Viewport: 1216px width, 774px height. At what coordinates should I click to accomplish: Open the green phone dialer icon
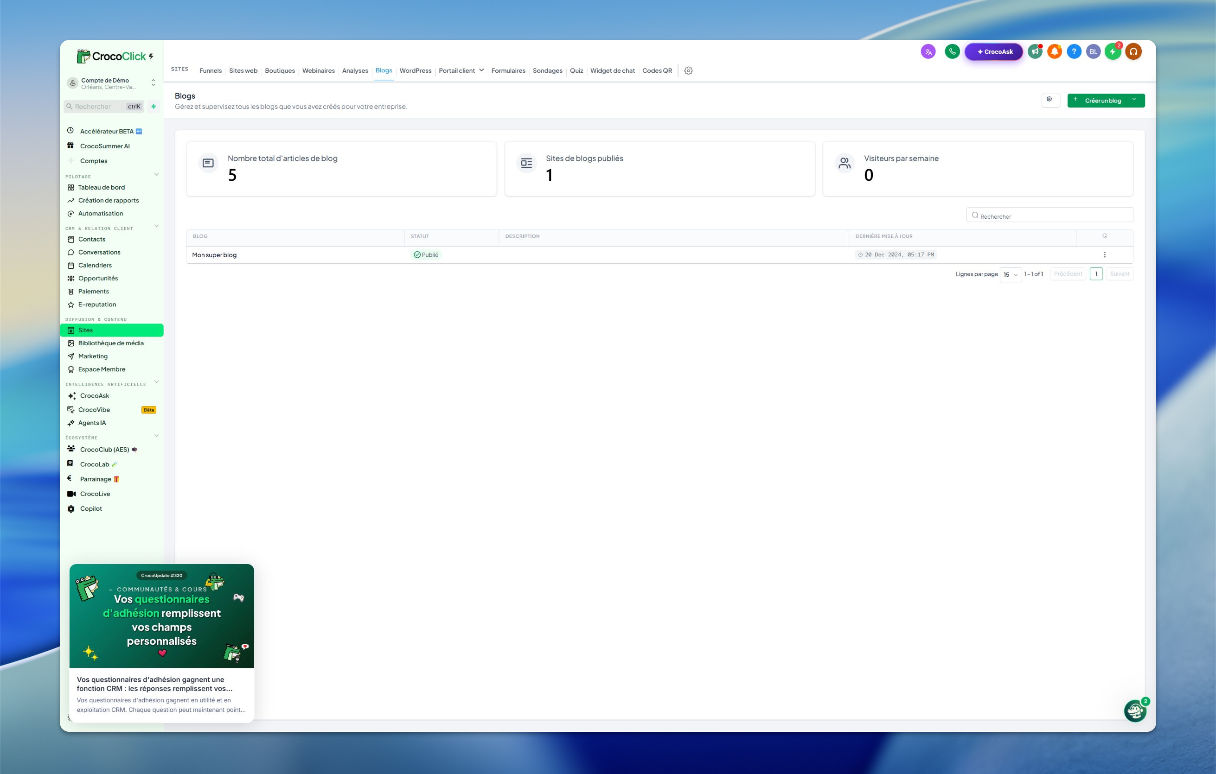pyautogui.click(x=952, y=51)
